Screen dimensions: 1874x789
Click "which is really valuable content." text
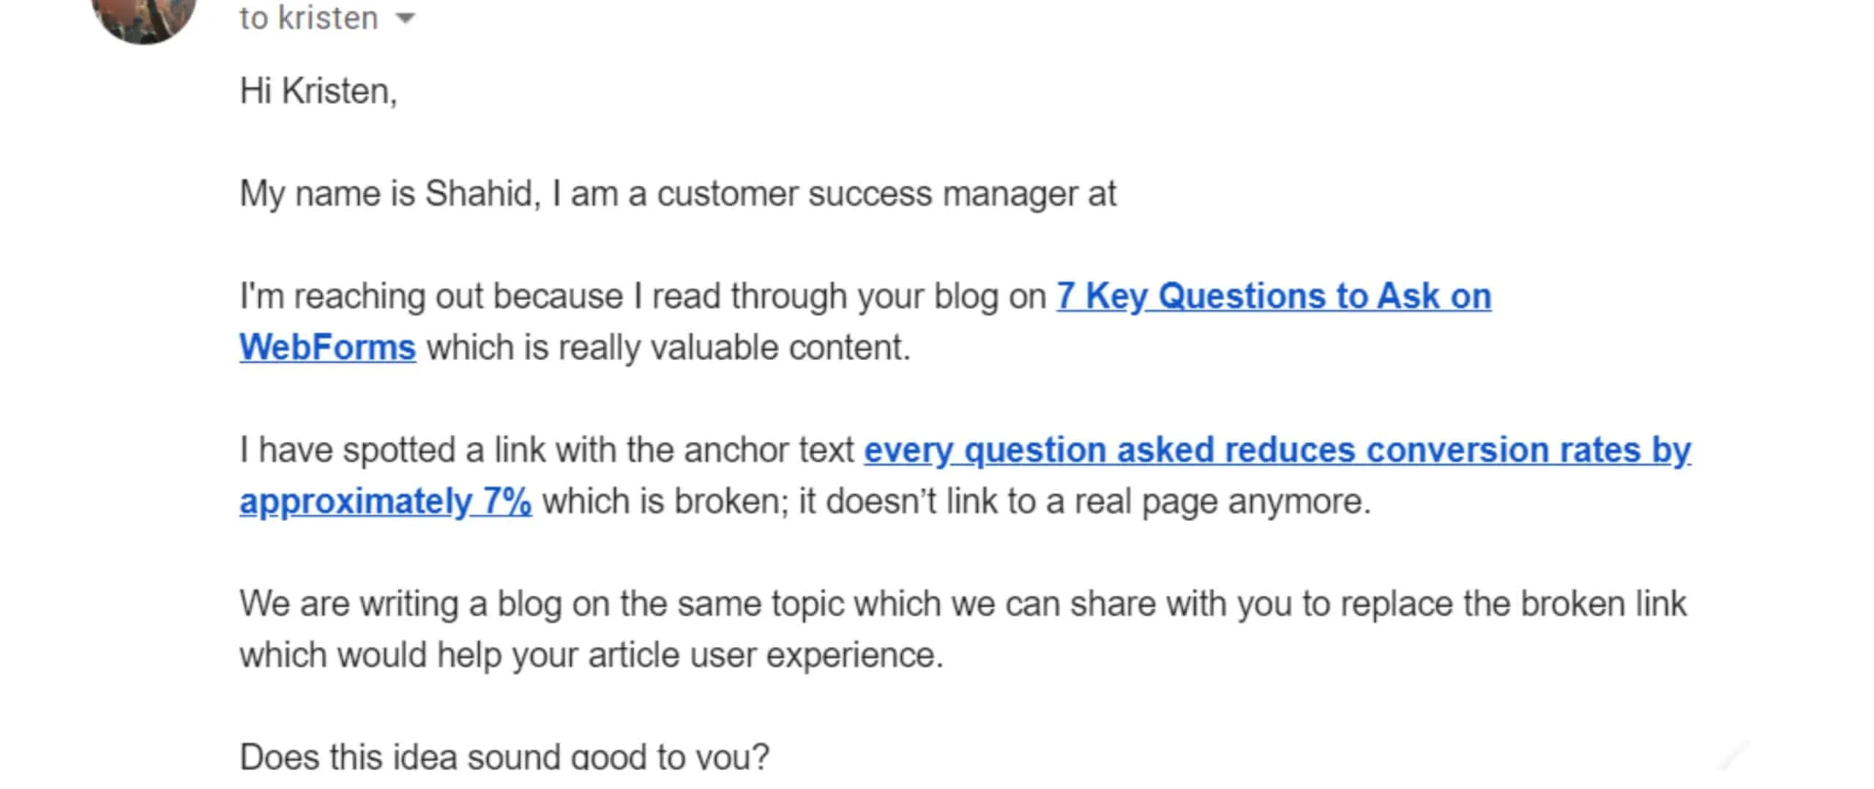click(x=668, y=348)
